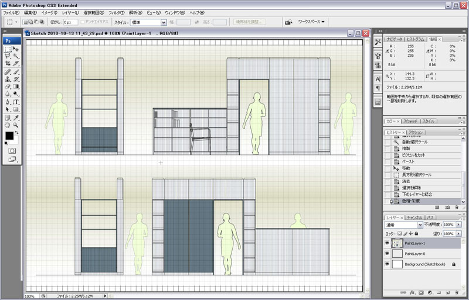Toggle Background (Sketchbook) layer visibility
The height and width of the screenshot is (300, 469).
coord(387,264)
